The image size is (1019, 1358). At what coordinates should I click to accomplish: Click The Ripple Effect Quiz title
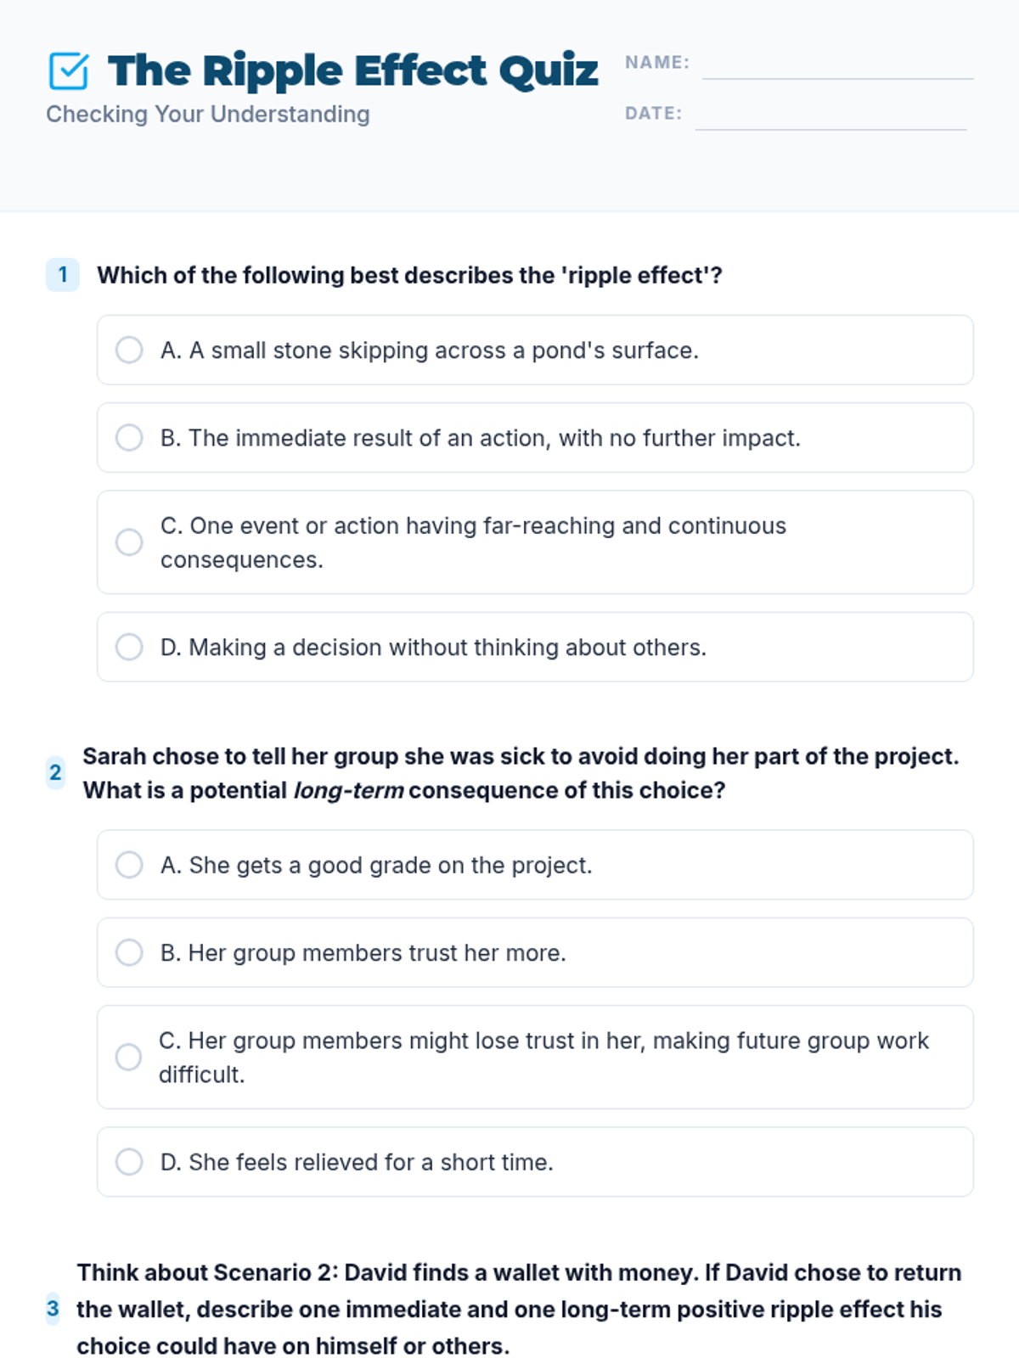pyautogui.click(x=352, y=70)
